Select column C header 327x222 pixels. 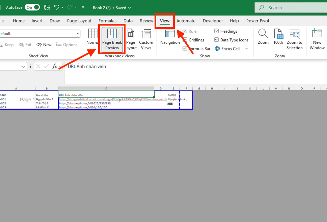coord(106,88)
